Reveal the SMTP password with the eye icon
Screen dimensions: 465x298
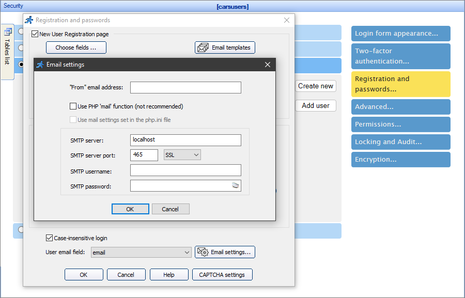[237, 185]
